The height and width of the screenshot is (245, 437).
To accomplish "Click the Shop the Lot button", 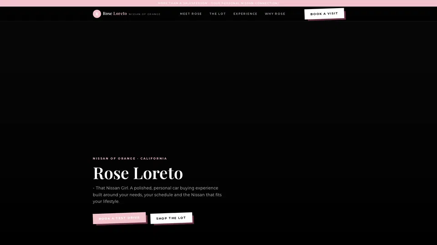I will (x=171, y=218).
